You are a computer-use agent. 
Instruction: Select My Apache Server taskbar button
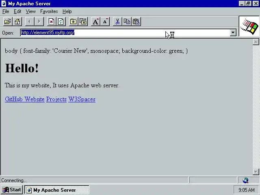(57, 190)
